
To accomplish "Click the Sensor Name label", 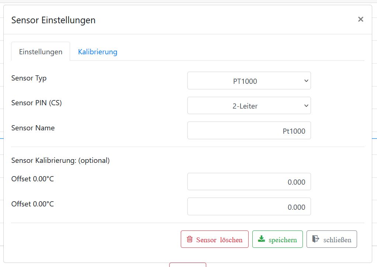I will point(33,128).
